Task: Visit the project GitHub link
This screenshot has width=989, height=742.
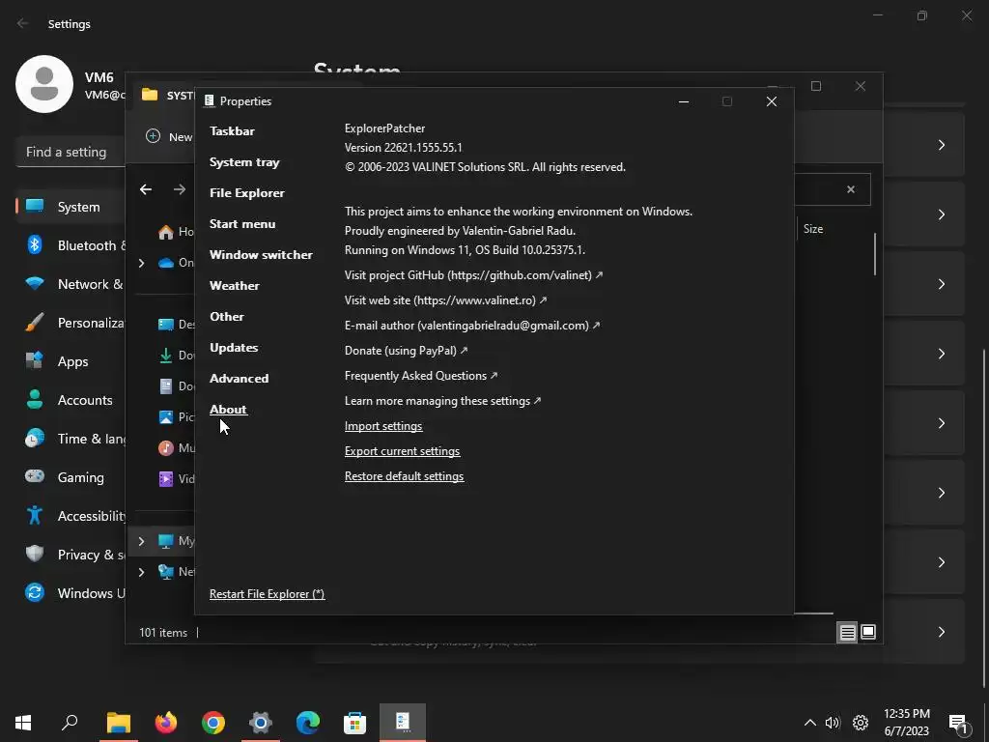Action: click(x=473, y=275)
